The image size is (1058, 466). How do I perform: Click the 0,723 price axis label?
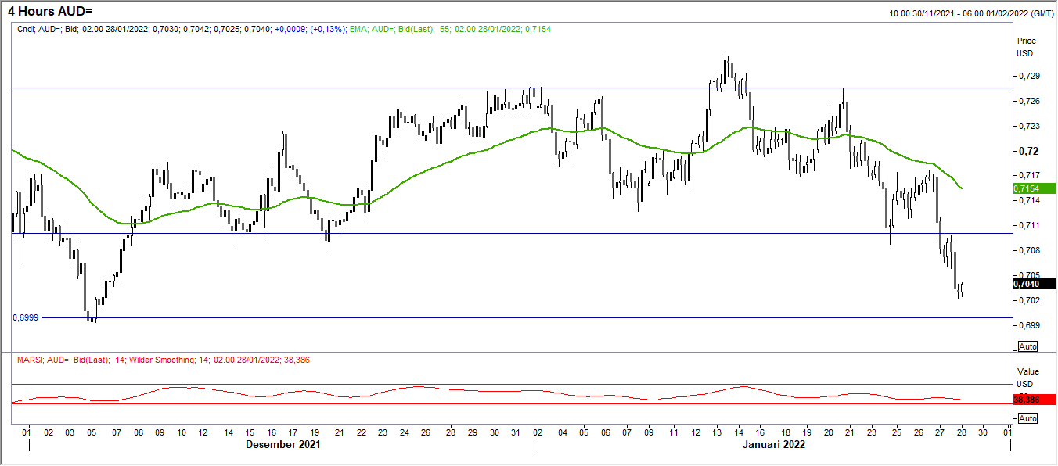coord(1029,126)
